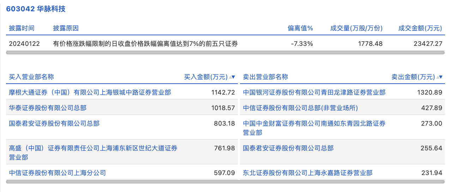The image size is (451, 192).
Task: Click the 卖出金额(万元) column header
Action: pos(413,77)
